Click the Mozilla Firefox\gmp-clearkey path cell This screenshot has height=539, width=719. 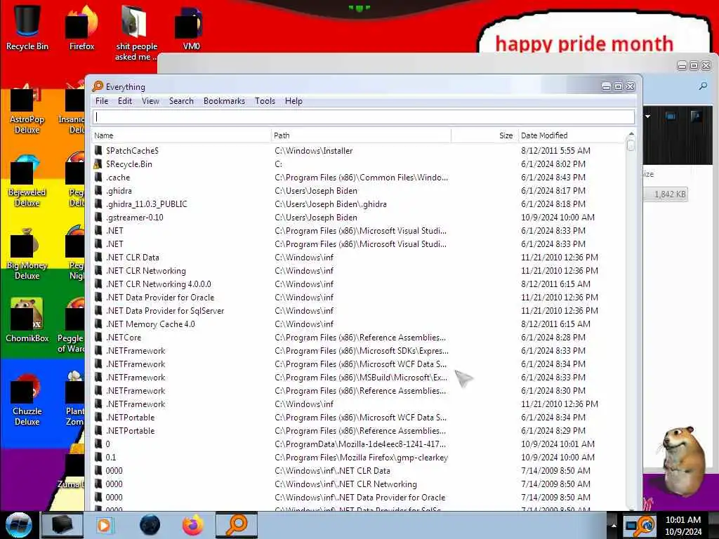[x=362, y=457]
